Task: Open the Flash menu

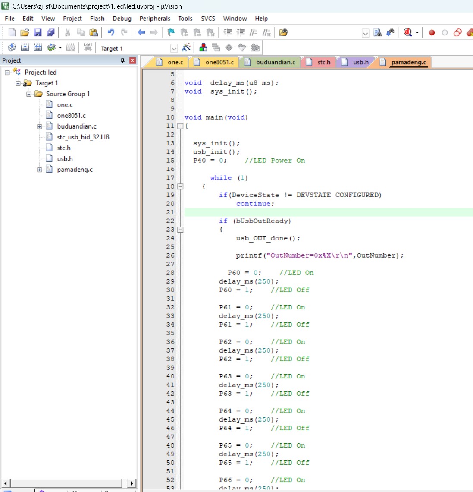Action: click(x=97, y=19)
